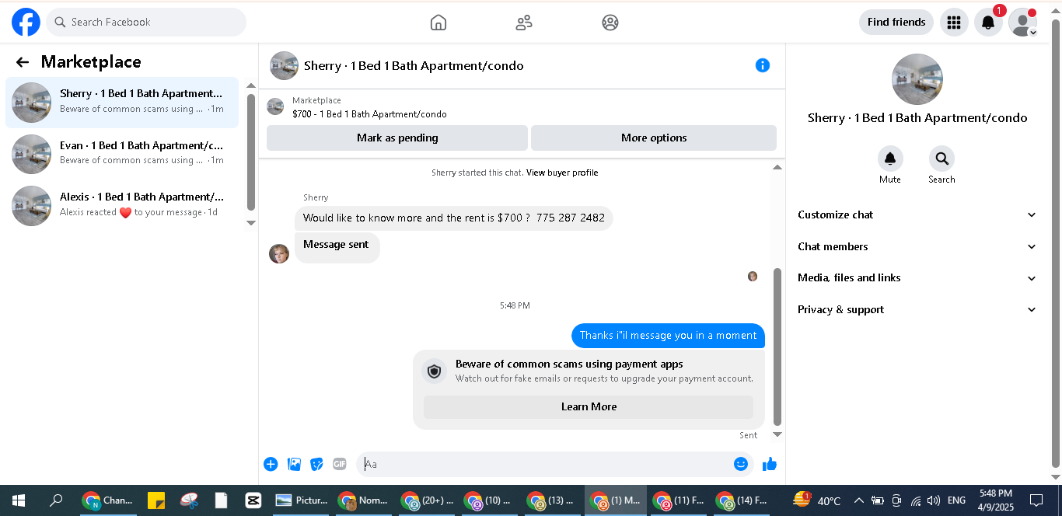Expand Customize chat section
The image size is (1062, 516).
917,214
